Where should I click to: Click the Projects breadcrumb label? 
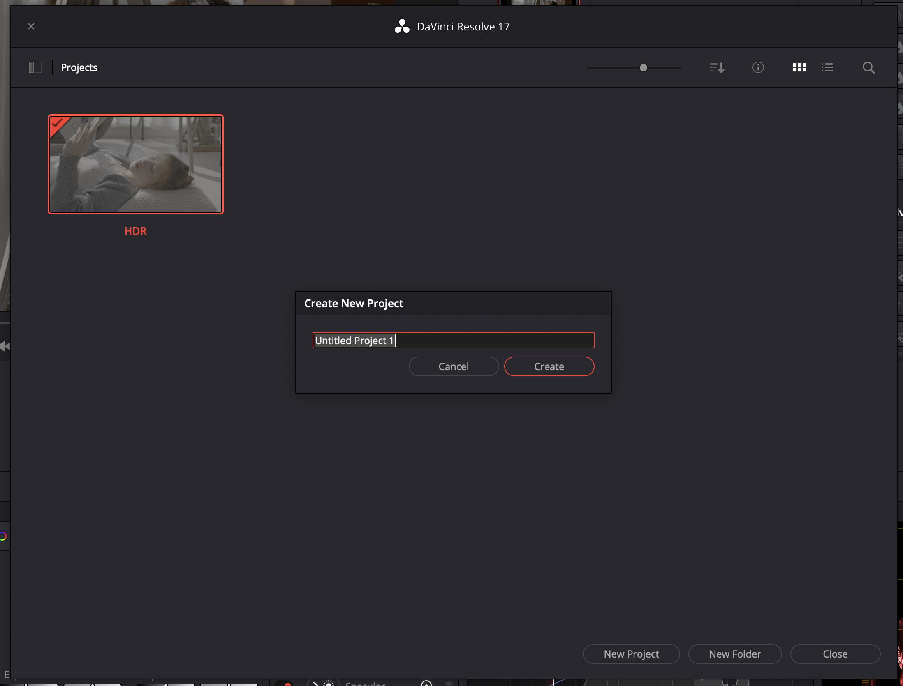click(x=79, y=67)
